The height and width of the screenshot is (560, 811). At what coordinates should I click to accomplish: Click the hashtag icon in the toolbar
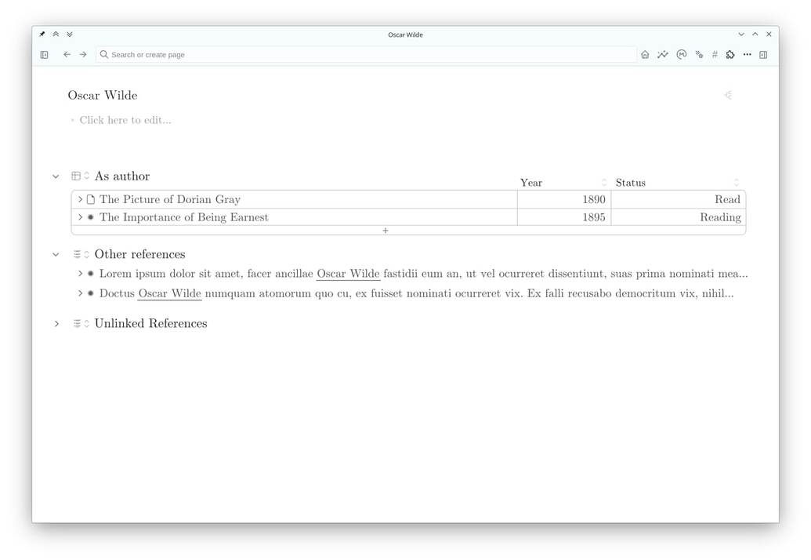click(x=715, y=54)
